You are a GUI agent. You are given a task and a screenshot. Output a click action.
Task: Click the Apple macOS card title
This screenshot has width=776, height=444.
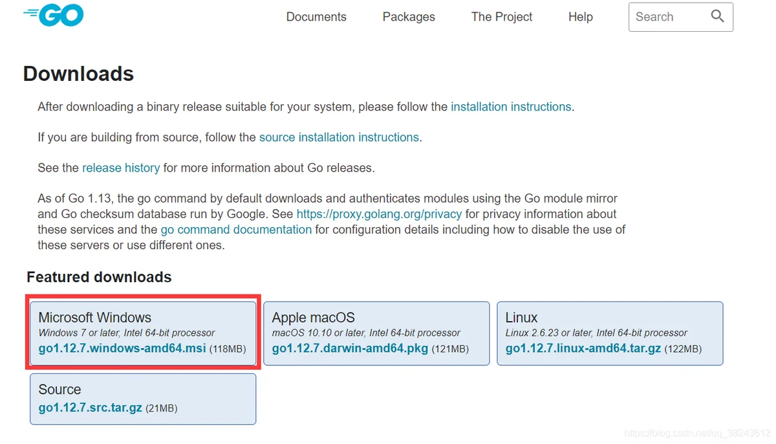coord(313,317)
